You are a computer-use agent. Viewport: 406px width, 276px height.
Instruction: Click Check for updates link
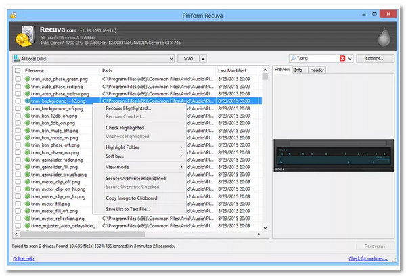368,258
